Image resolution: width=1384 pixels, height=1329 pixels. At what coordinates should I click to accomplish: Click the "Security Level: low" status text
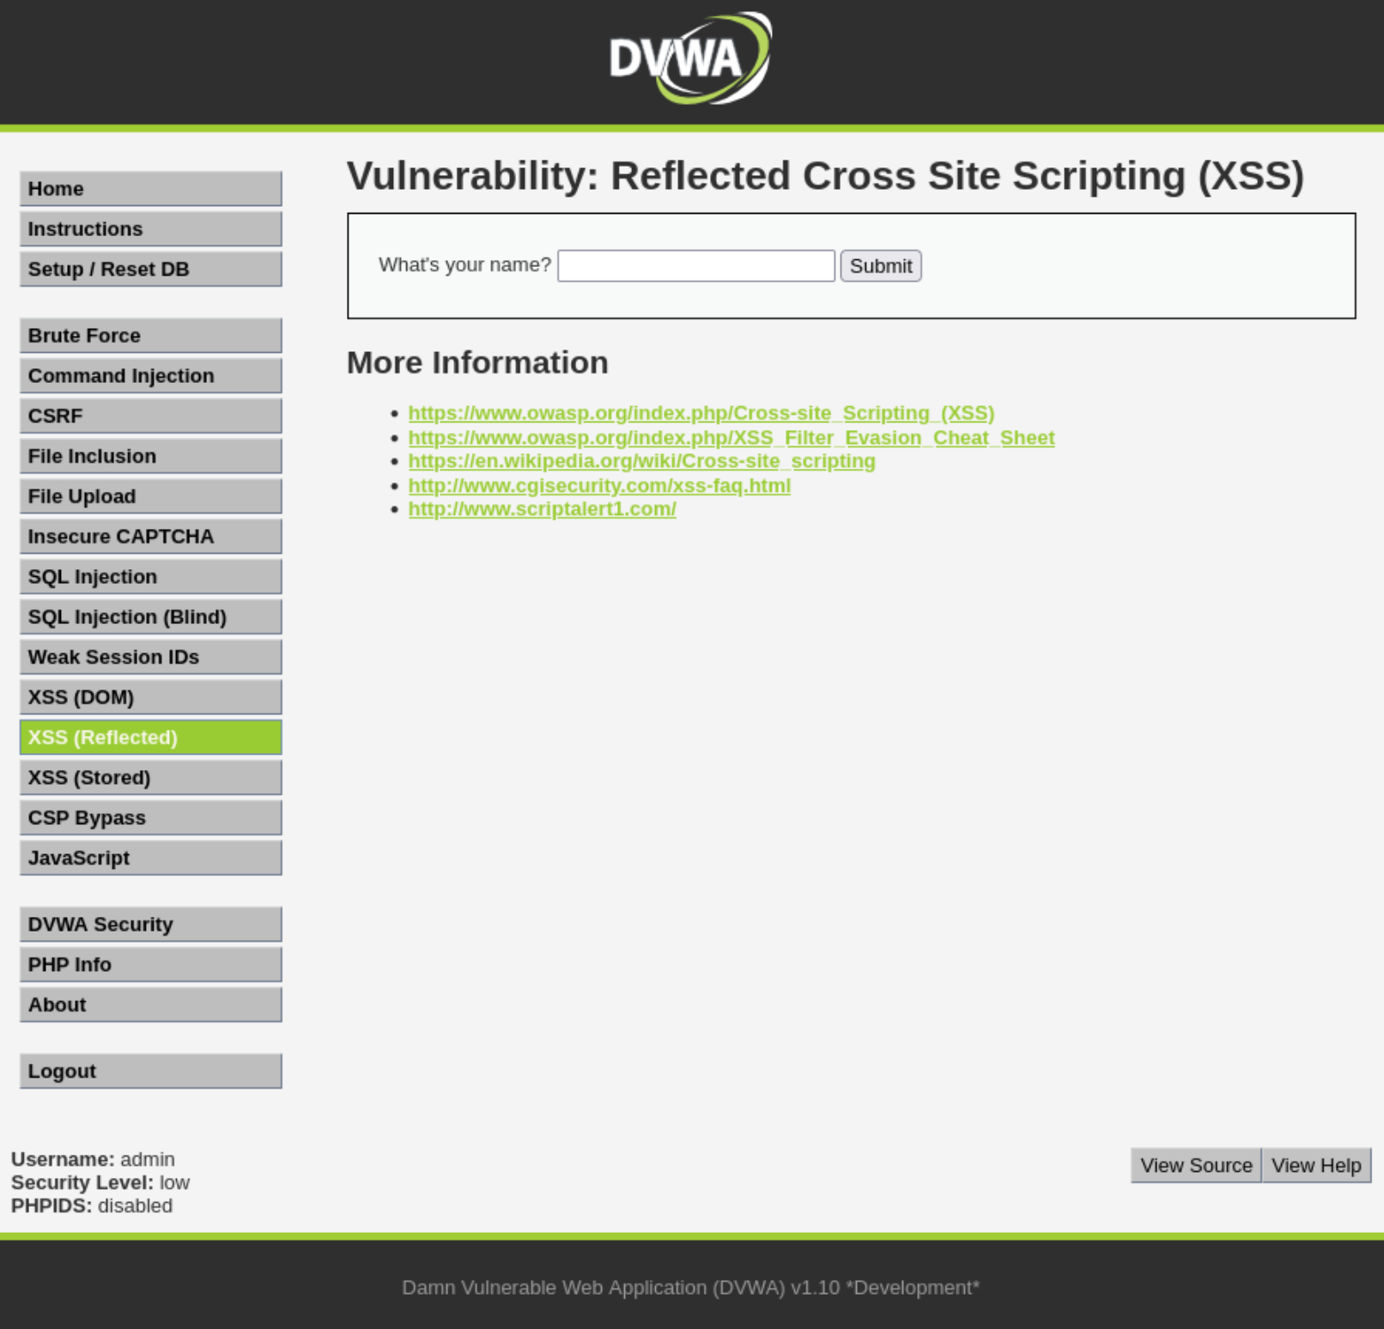(x=100, y=1183)
